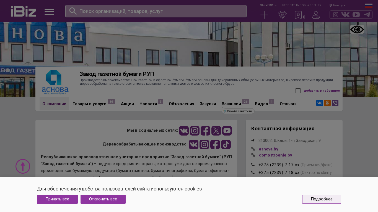Share the company page via Viber

335,103
